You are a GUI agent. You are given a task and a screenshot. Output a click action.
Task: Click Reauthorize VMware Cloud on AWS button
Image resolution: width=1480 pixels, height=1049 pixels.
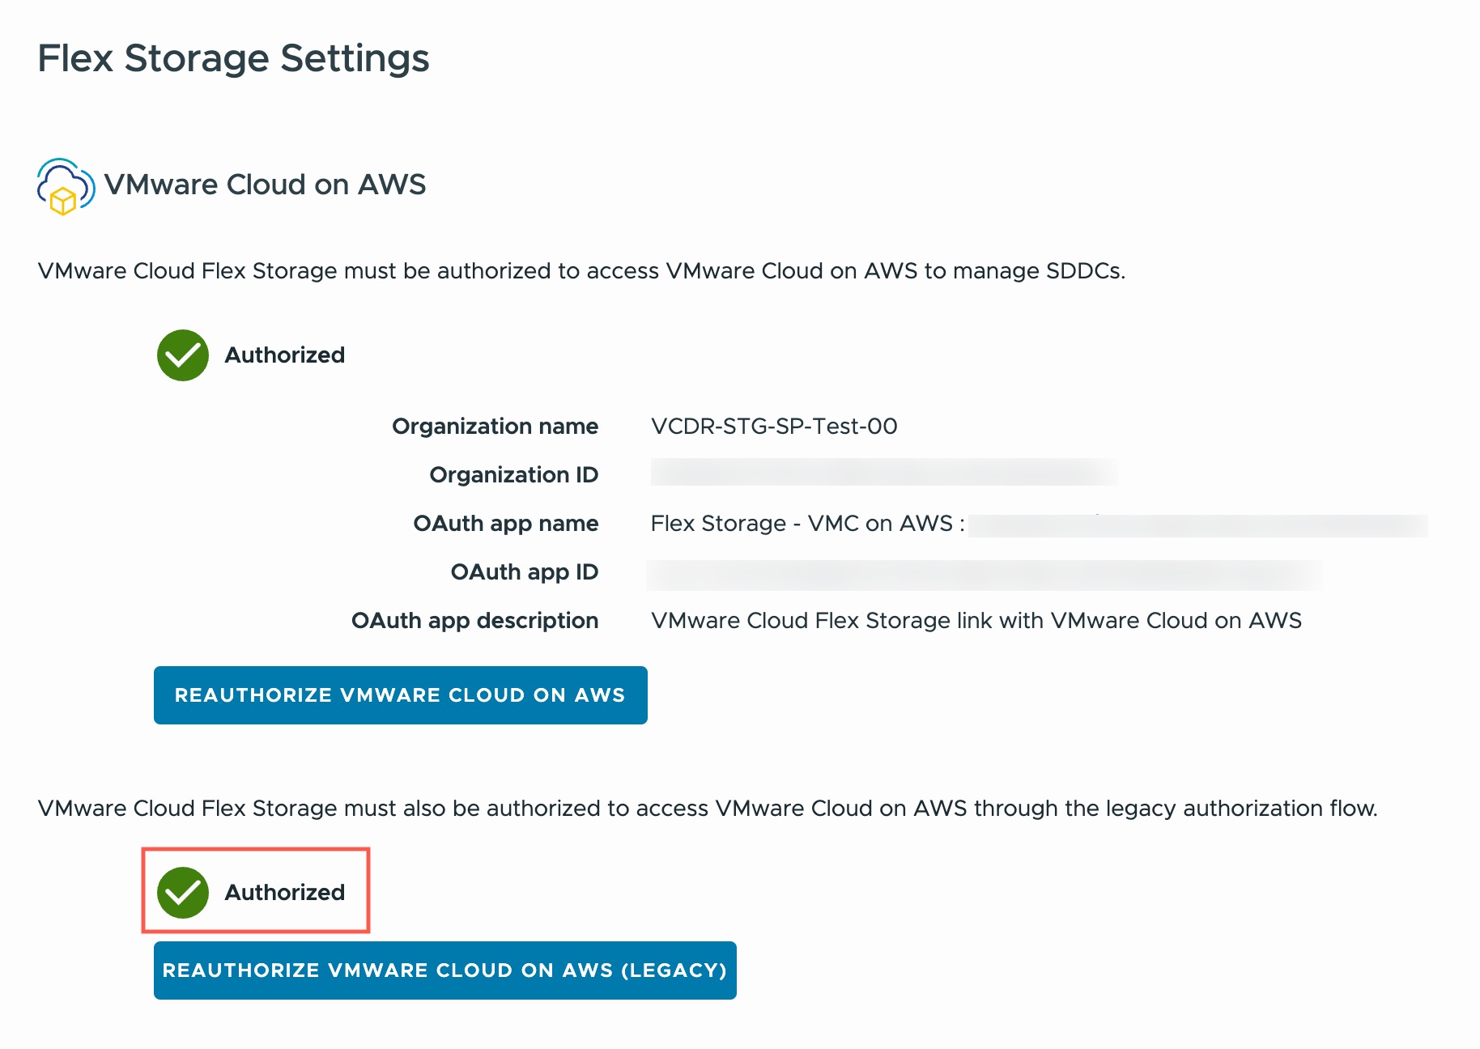coord(401,695)
